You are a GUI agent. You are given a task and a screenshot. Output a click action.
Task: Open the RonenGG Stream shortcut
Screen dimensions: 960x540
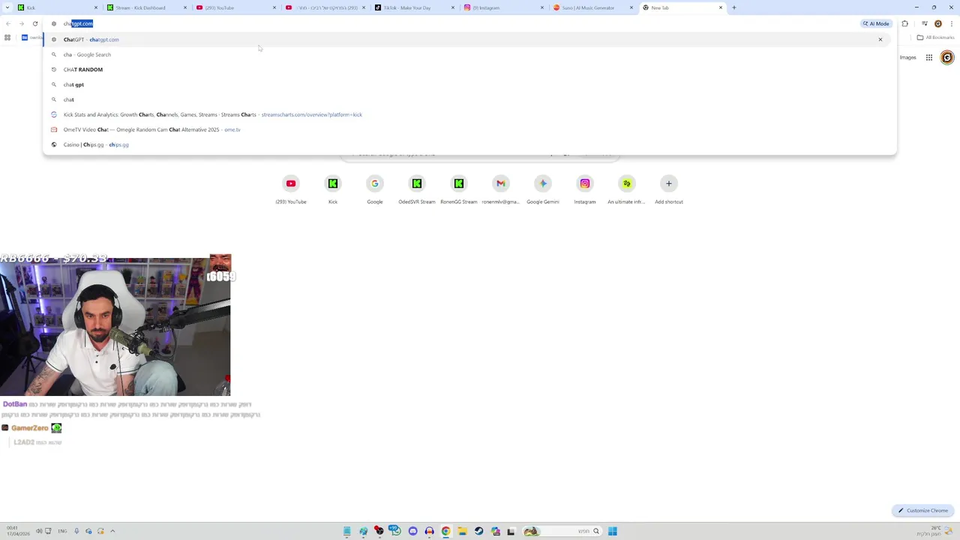click(x=459, y=190)
